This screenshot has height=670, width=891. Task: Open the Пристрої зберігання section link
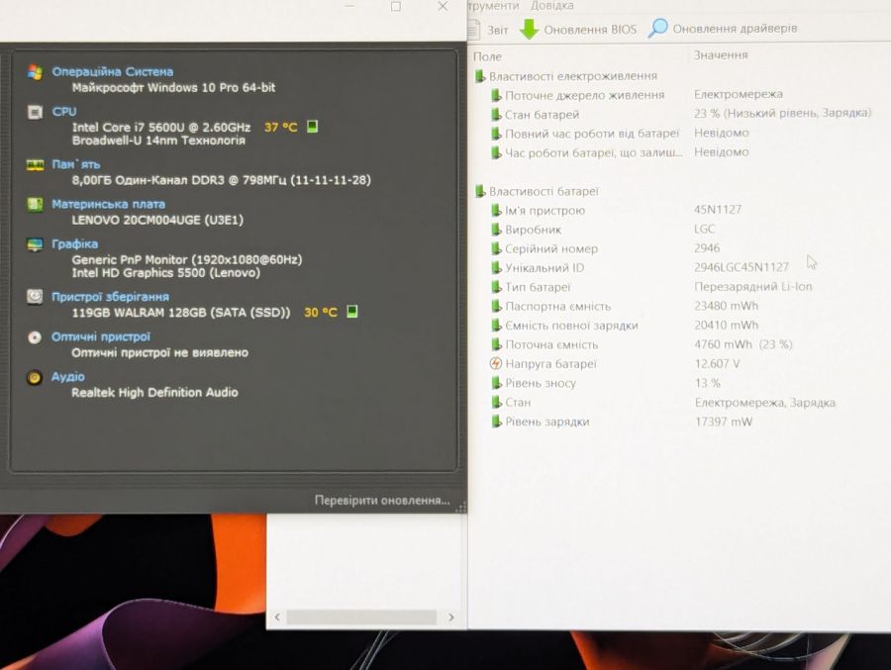110,297
